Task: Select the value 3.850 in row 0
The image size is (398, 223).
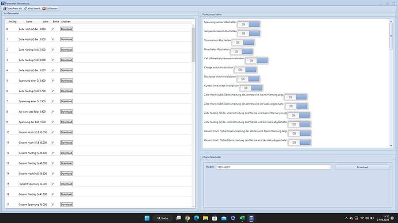Action: 42,29
